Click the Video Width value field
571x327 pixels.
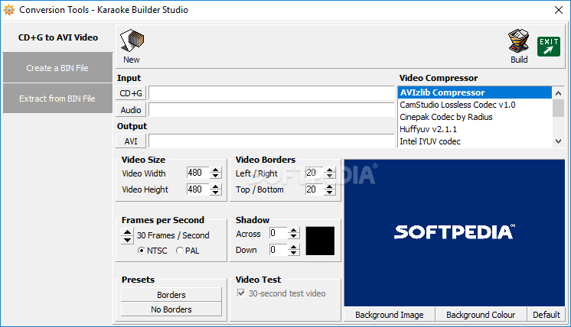coord(198,173)
